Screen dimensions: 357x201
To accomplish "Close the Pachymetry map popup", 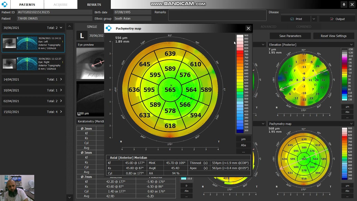I will point(248,28).
